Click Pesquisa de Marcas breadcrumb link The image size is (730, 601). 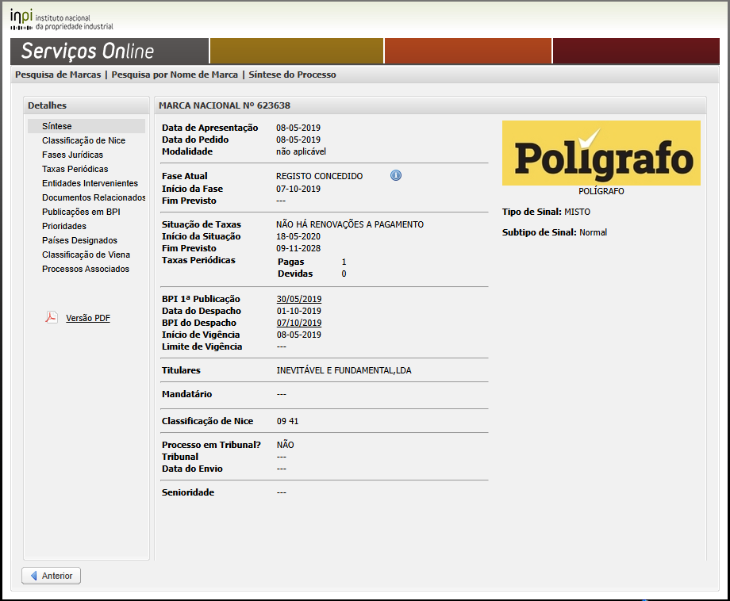[x=58, y=75]
